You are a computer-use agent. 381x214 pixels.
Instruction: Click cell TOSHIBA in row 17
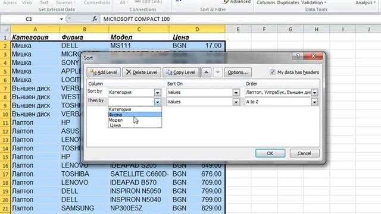[x=85, y=174]
